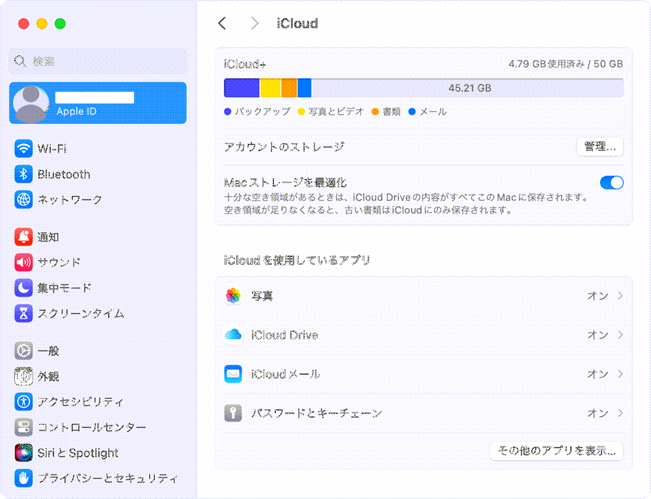The image size is (651, 499).
Task: Expand the パスワードとキーチェーン row chevron
Action: [x=620, y=412]
